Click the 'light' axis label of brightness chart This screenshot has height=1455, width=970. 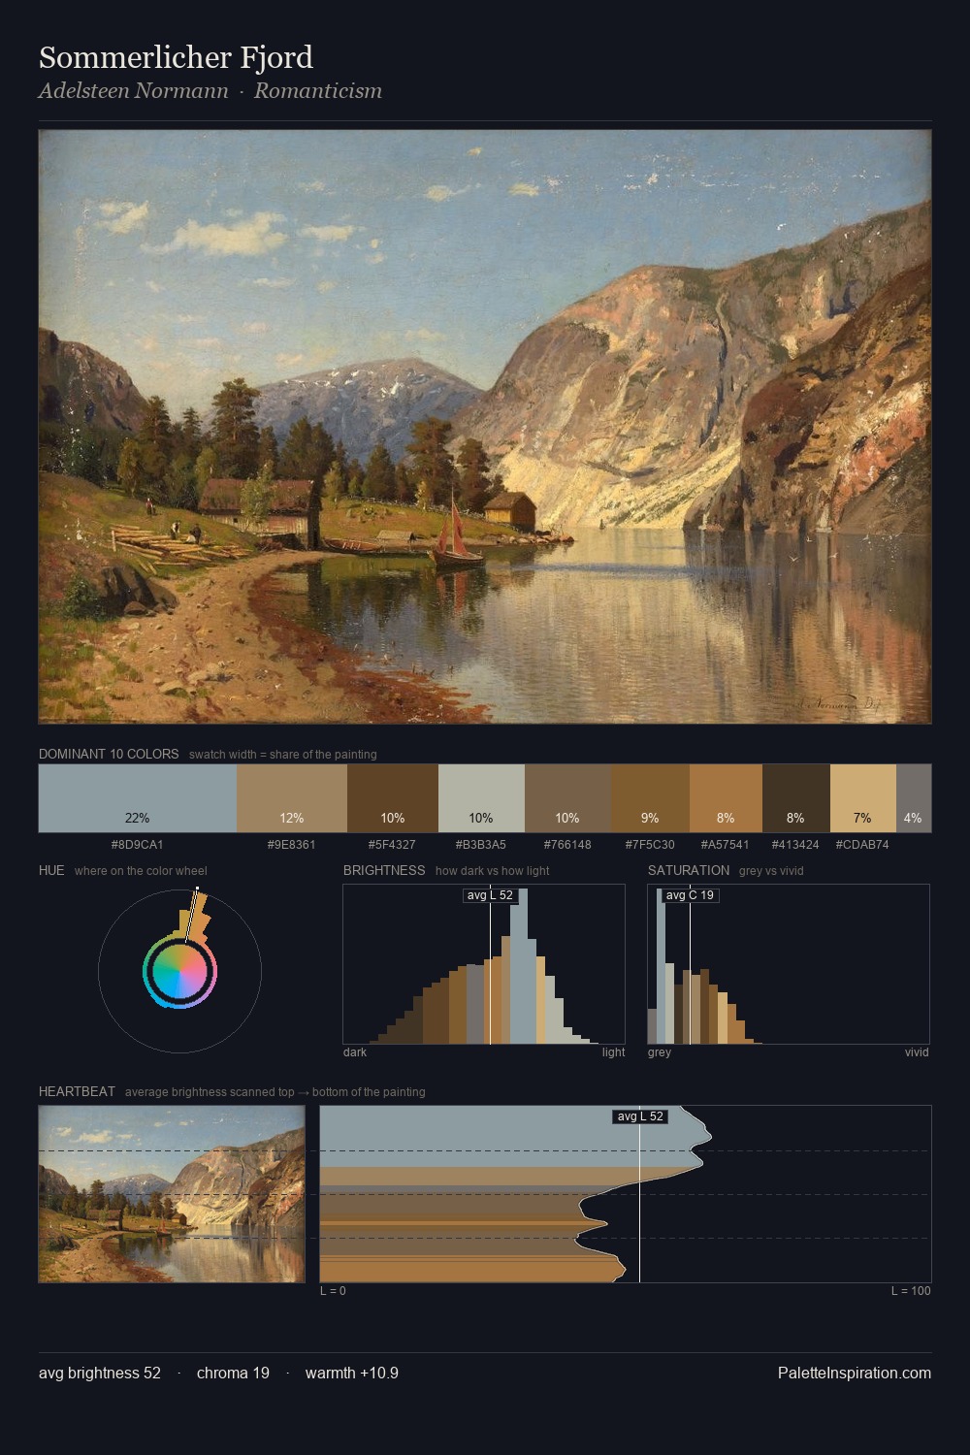click(613, 1052)
